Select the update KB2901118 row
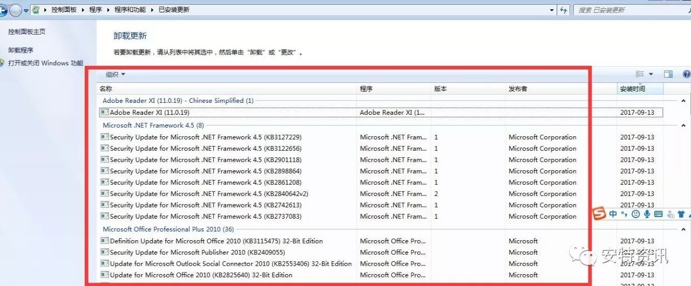 coord(381,159)
